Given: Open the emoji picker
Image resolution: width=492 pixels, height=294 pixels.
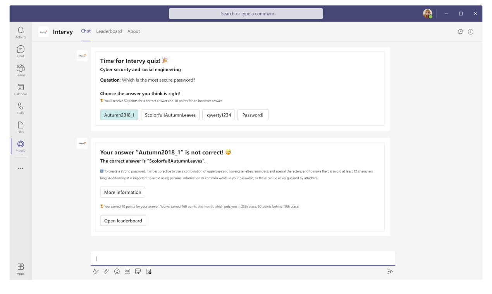Looking at the screenshot, I should point(117,272).
